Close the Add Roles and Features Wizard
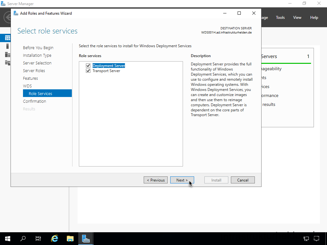327x245 pixels. (254, 13)
